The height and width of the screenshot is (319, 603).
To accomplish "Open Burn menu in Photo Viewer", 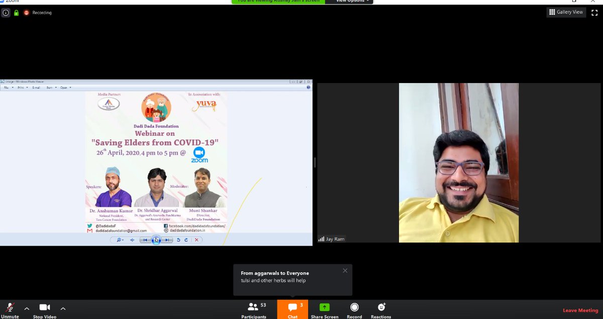I will [51, 88].
